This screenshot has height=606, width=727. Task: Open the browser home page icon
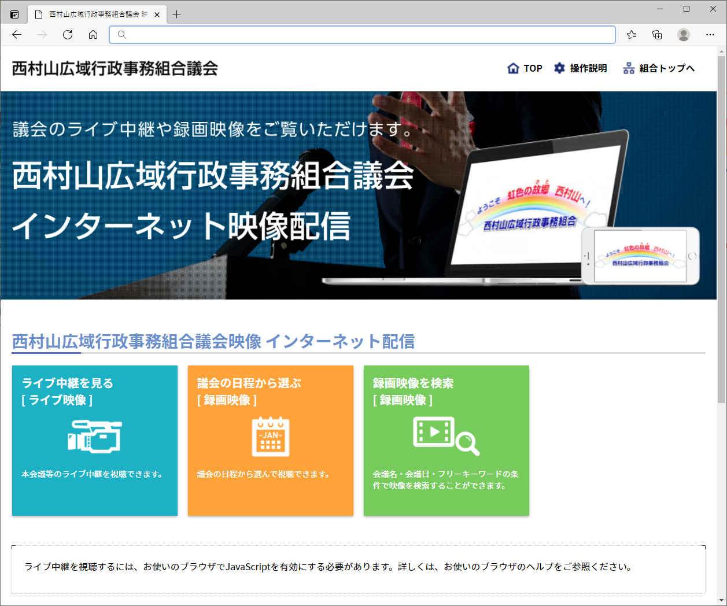pyautogui.click(x=93, y=35)
